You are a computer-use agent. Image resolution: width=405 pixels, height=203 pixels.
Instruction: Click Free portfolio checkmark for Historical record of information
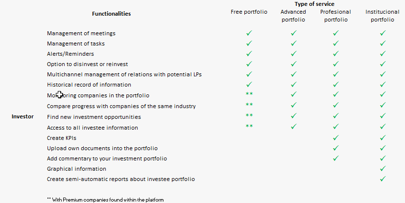pyautogui.click(x=249, y=85)
